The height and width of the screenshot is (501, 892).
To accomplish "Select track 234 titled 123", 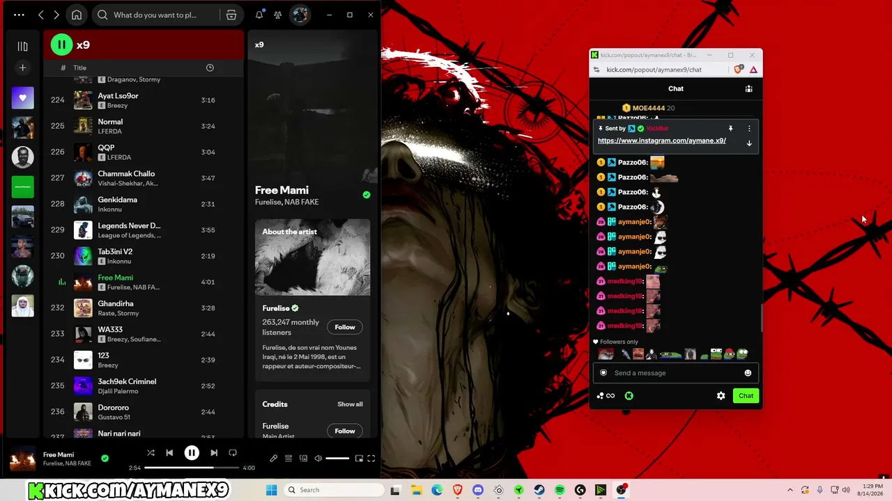I will coord(143,360).
